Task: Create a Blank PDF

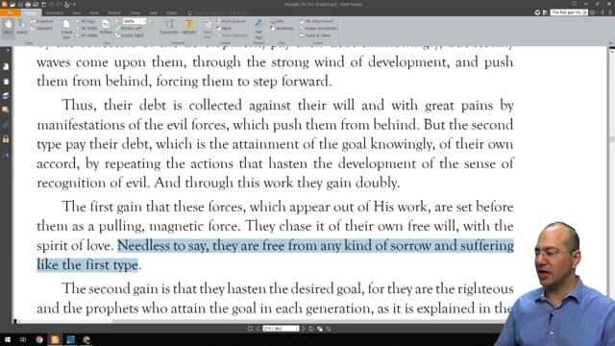Action: coord(224,28)
